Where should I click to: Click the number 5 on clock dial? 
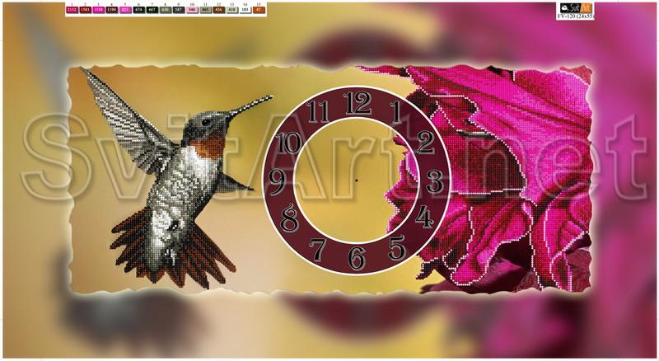click(x=397, y=246)
